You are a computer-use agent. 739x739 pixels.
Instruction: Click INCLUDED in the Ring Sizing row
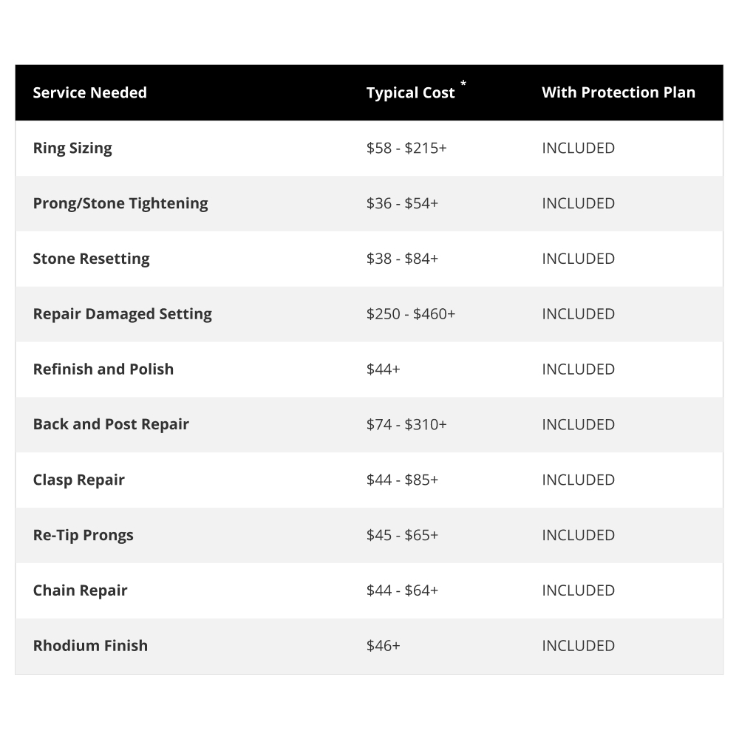pyautogui.click(x=578, y=148)
